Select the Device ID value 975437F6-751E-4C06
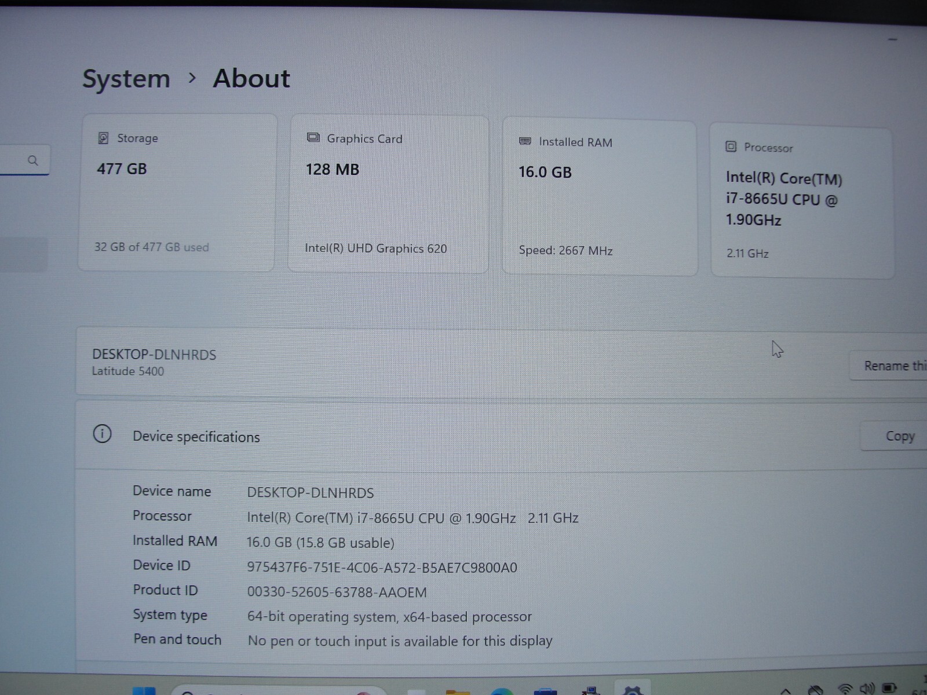 click(x=382, y=568)
